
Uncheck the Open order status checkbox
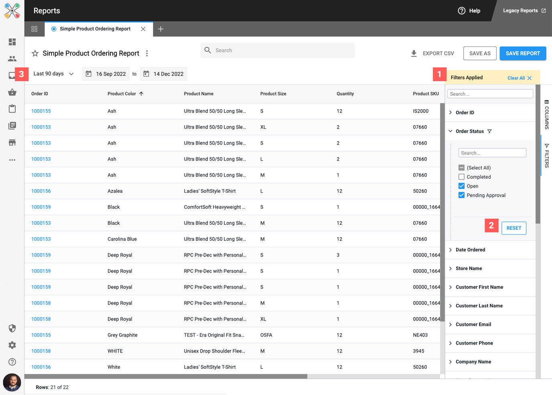(x=461, y=186)
